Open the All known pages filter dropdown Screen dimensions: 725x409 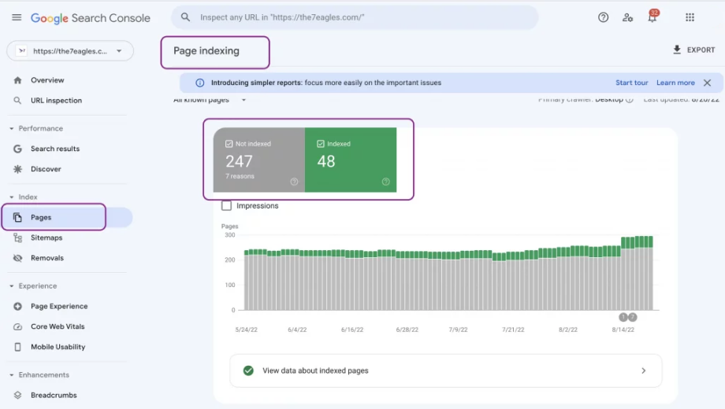pyautogui.click(x=210, y=100)
